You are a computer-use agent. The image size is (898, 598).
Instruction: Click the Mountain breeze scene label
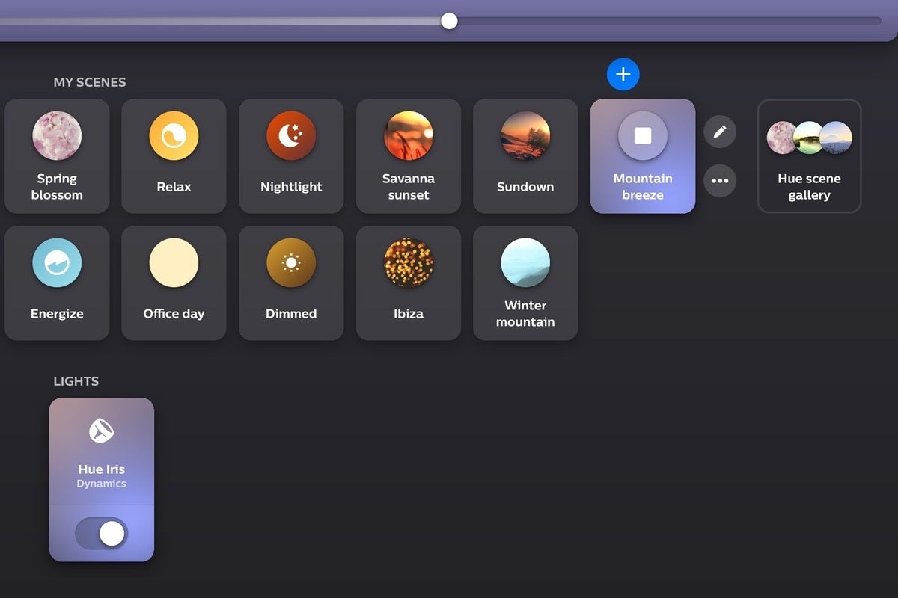coord(643,187)
